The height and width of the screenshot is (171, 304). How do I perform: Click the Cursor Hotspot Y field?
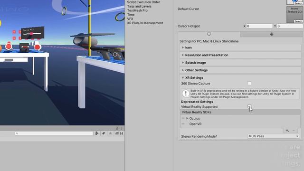(x=290, y=26)
